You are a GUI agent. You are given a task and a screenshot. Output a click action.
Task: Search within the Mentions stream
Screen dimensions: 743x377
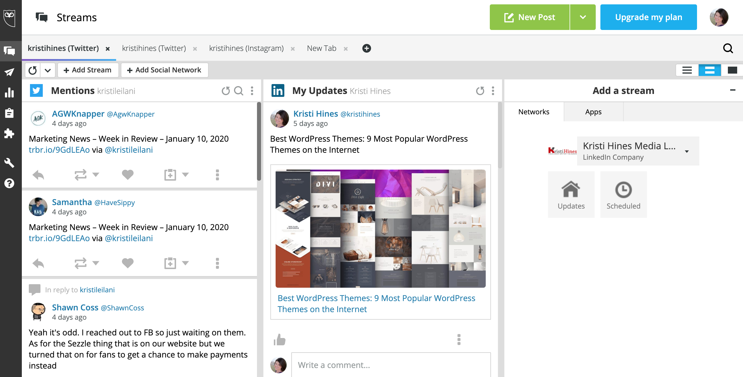coord(239,91)
